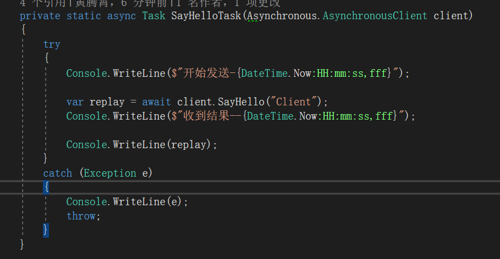Click the var keyword before replay
The image size is (500, 259).
pos(75,102)
